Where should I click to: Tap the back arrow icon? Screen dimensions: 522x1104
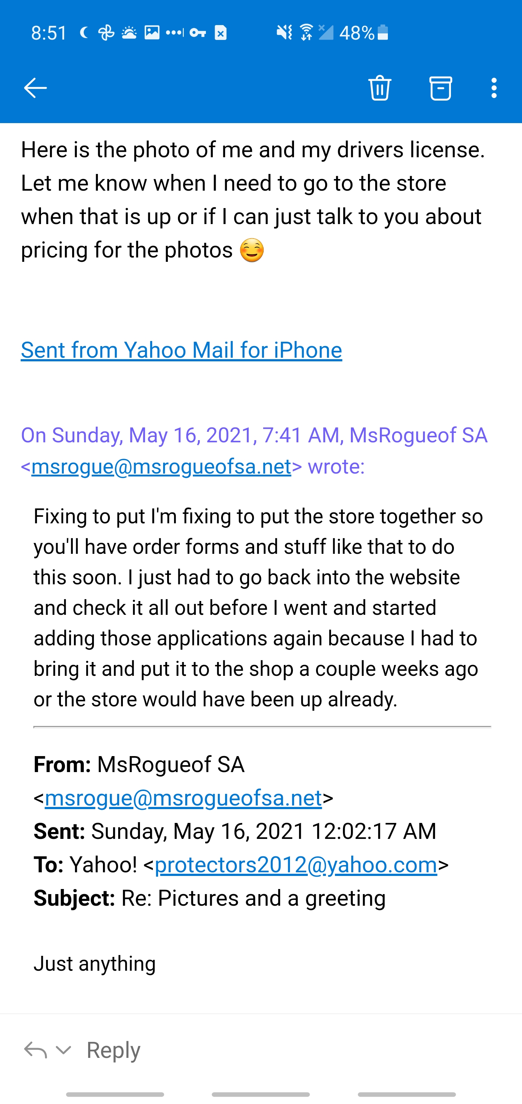click(35, 88)
